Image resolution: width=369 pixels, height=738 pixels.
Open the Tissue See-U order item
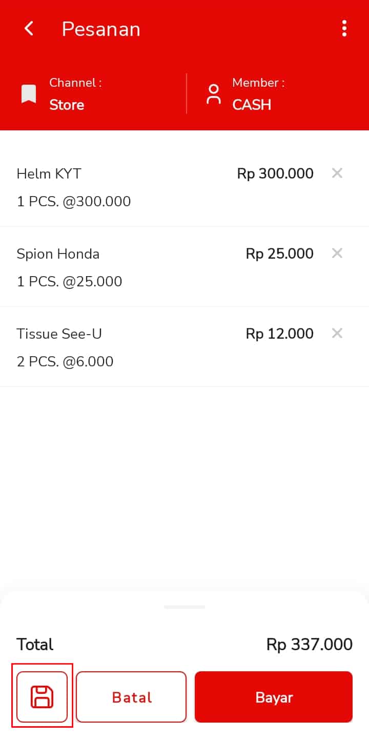(x=59, y=334)
